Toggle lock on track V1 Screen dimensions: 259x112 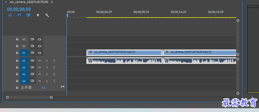(x=17, y=53)
